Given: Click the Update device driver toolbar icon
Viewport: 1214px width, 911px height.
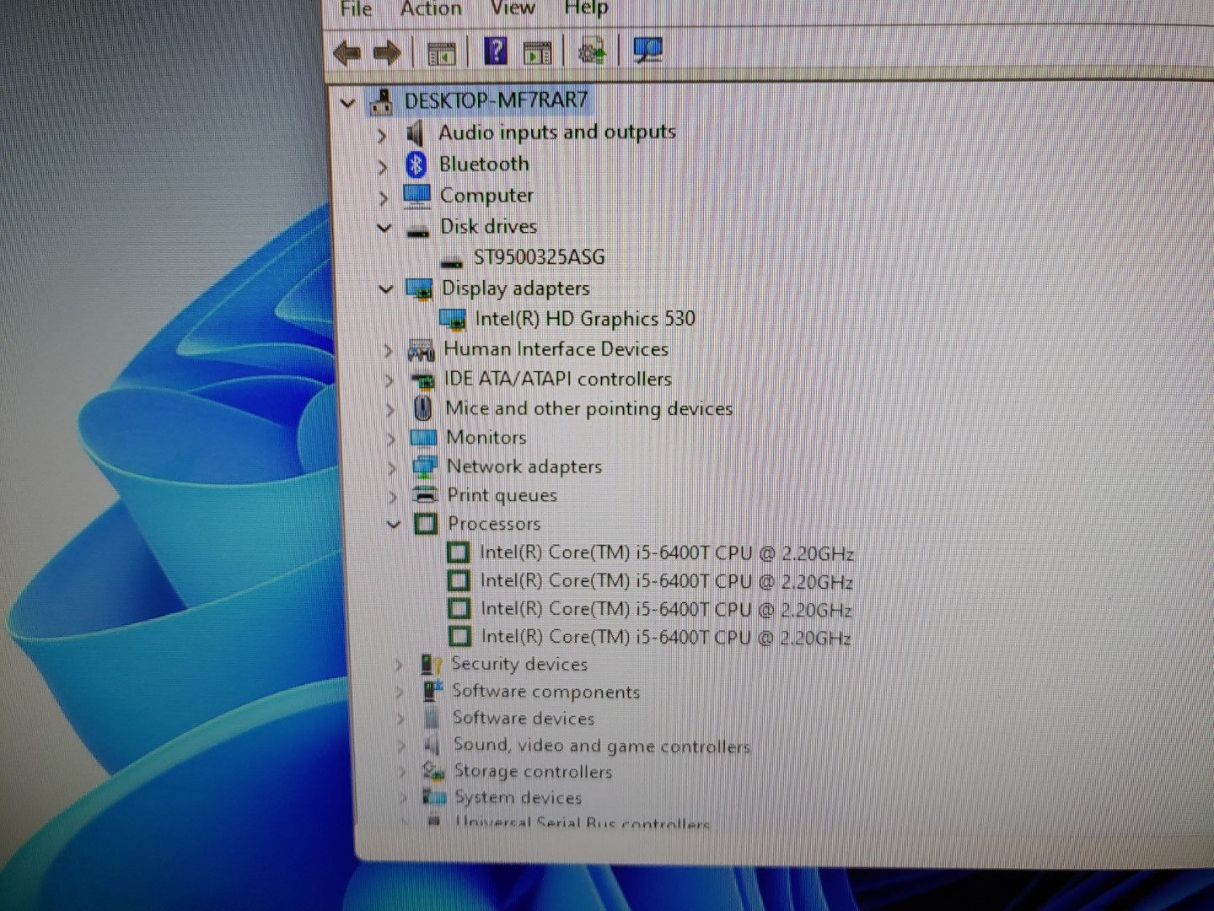Looking at the screenshot, I should click(x=592, y=51).
